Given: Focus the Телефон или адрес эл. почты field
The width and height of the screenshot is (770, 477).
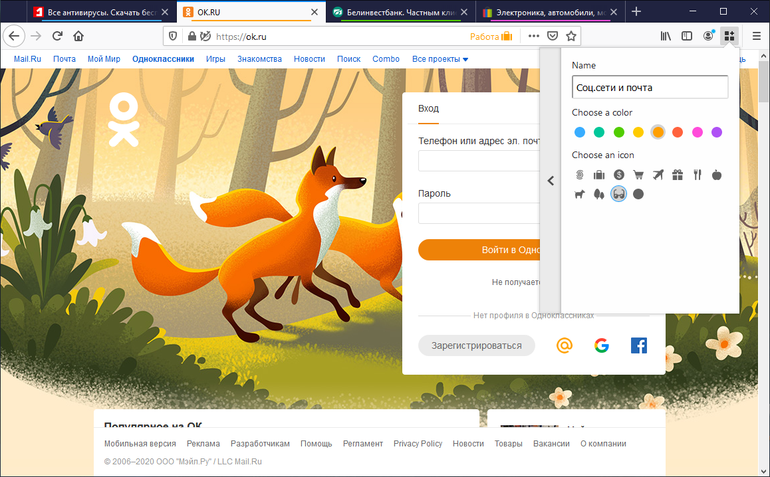Looking at the screenshot, I should (479, 161).
